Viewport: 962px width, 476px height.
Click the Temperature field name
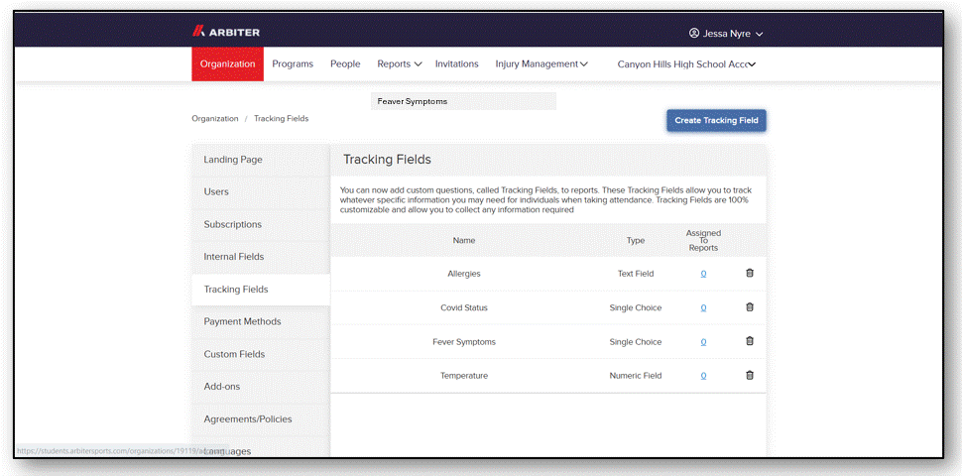[x=464, y=376]
